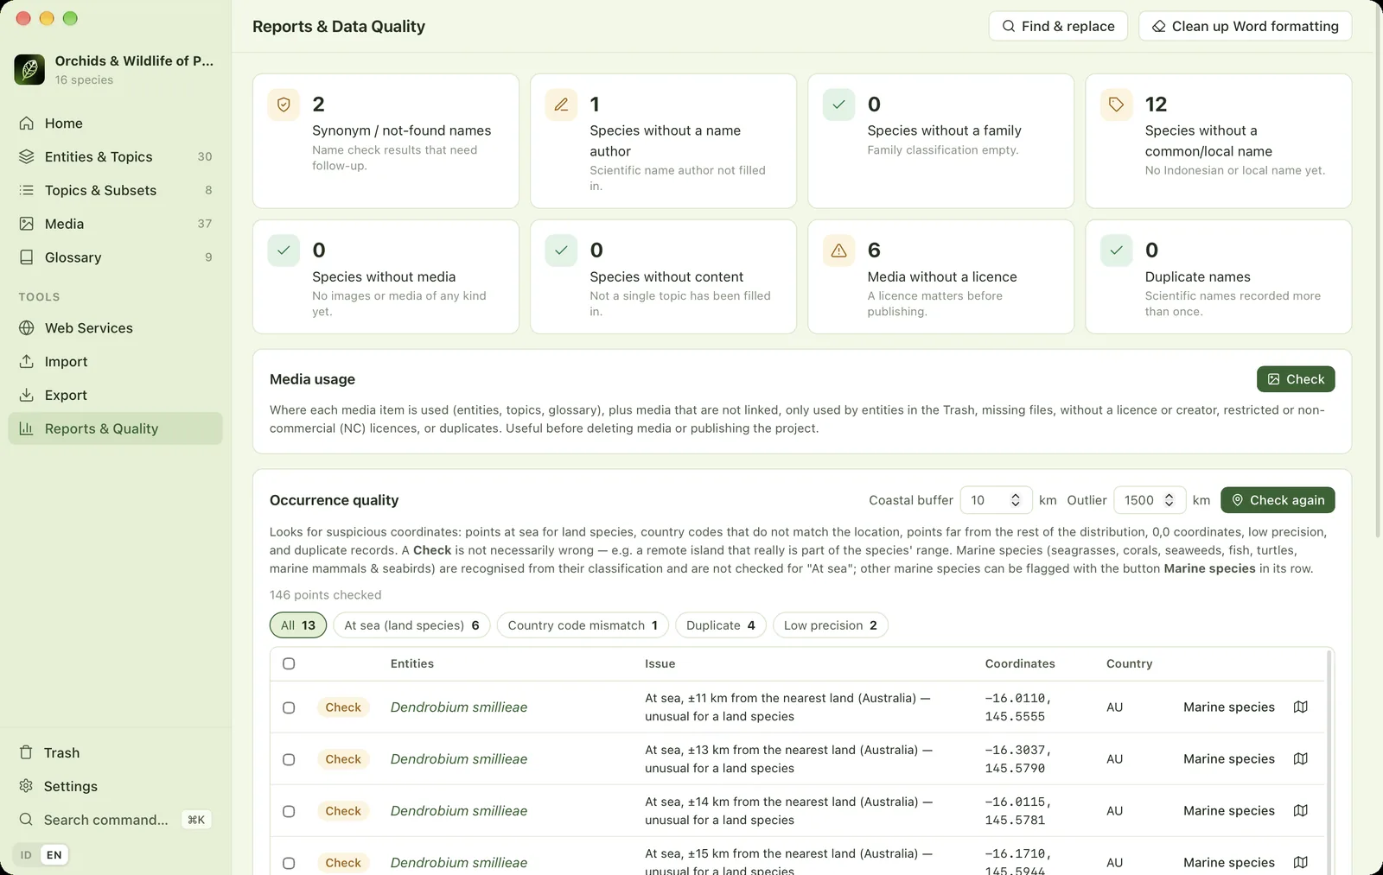Open map icon for the -16.0110 coordinates row
1383x875 pixels.
pyautogui.click(x=1300, y=707)
